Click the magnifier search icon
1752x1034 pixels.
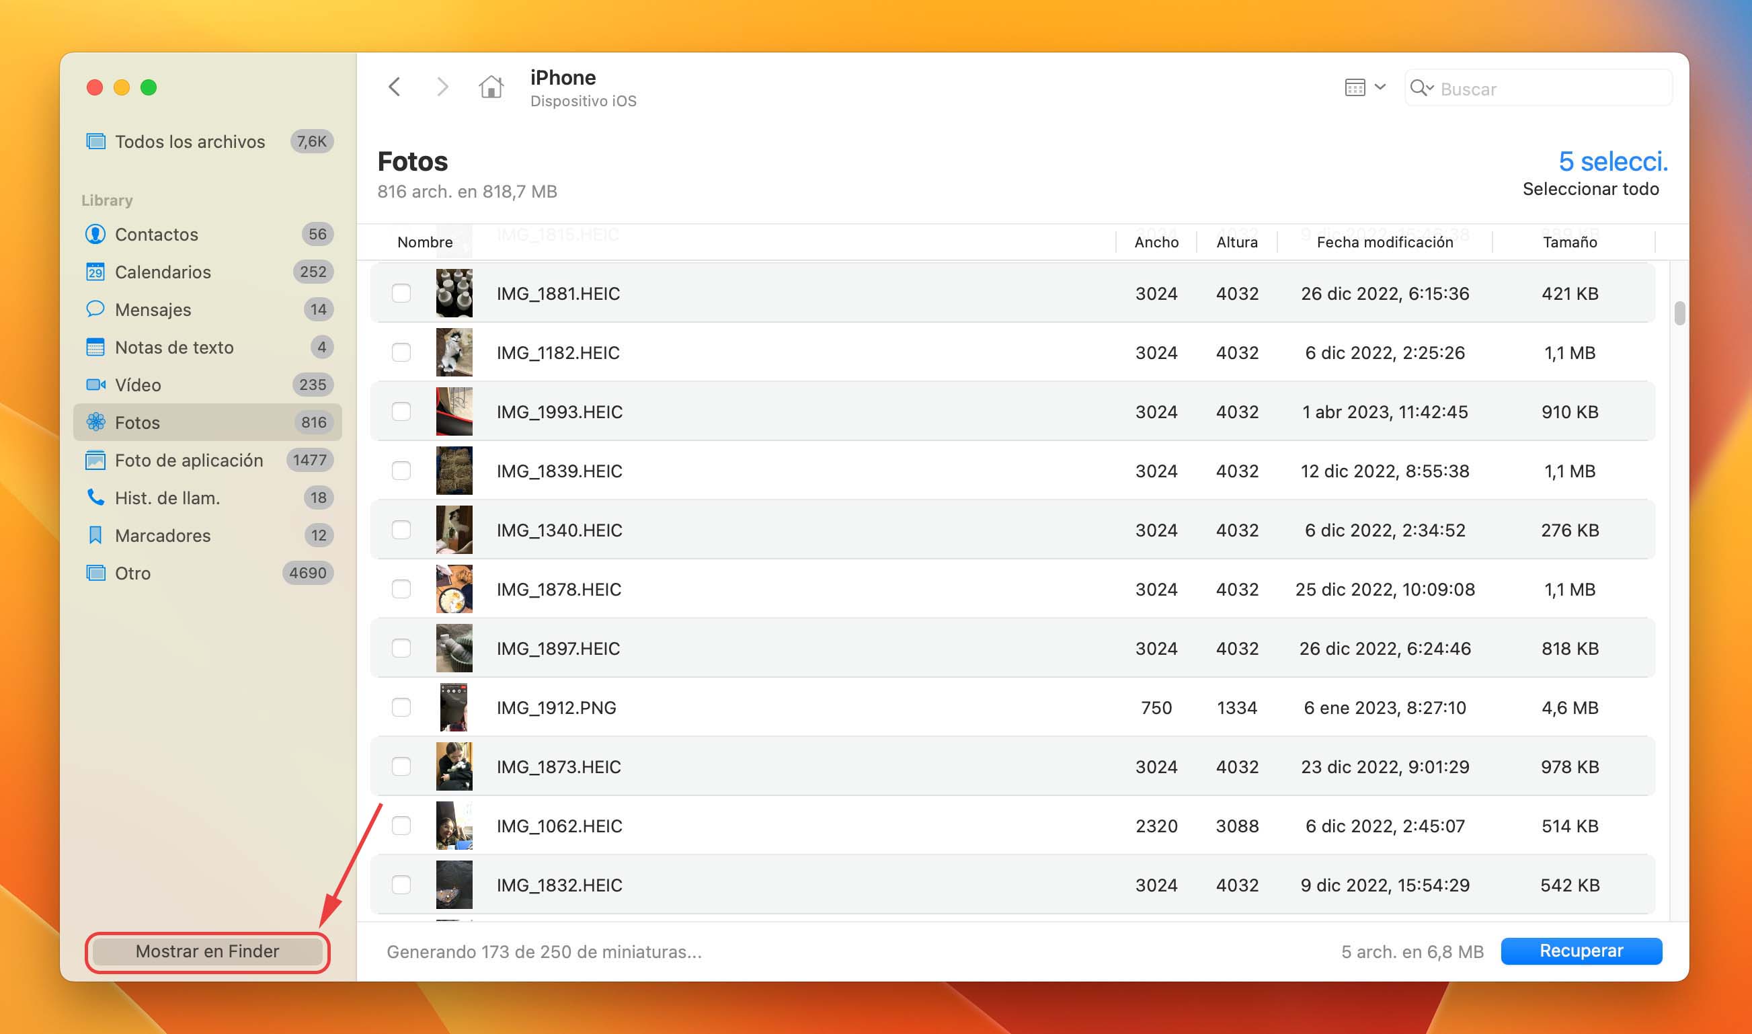[x=1421, y=89]
